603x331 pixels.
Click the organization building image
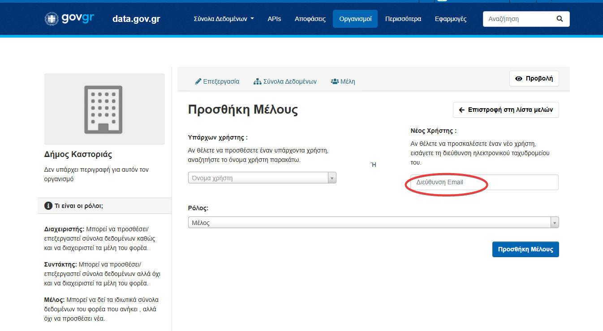(104, 109)
